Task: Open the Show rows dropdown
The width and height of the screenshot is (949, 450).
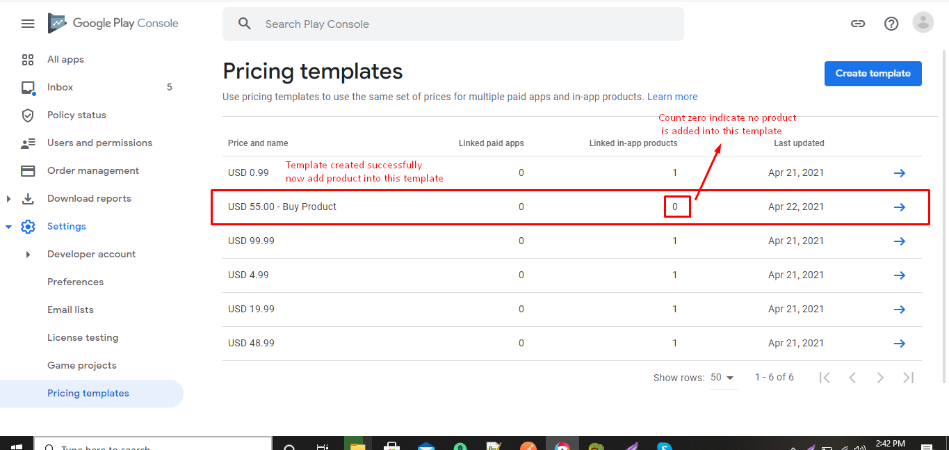Action: click(723, 378)
